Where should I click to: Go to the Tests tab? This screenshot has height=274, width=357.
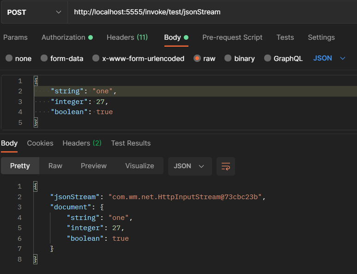coord(285,37)
